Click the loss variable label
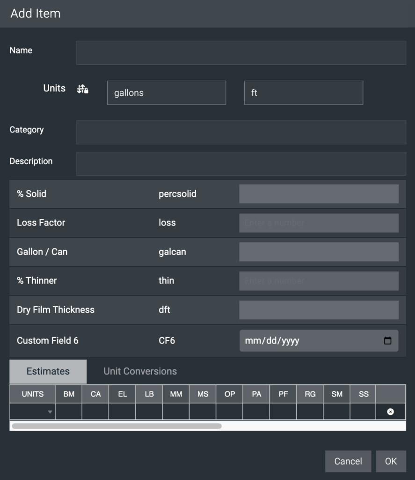415x480 pixels. [167, 223]
